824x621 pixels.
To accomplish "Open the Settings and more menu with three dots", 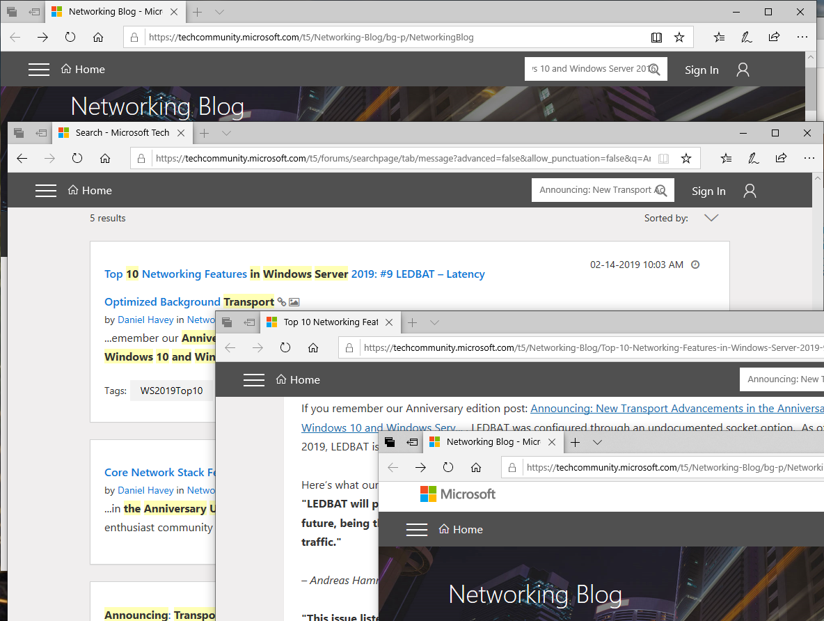I will coord(802,37).
